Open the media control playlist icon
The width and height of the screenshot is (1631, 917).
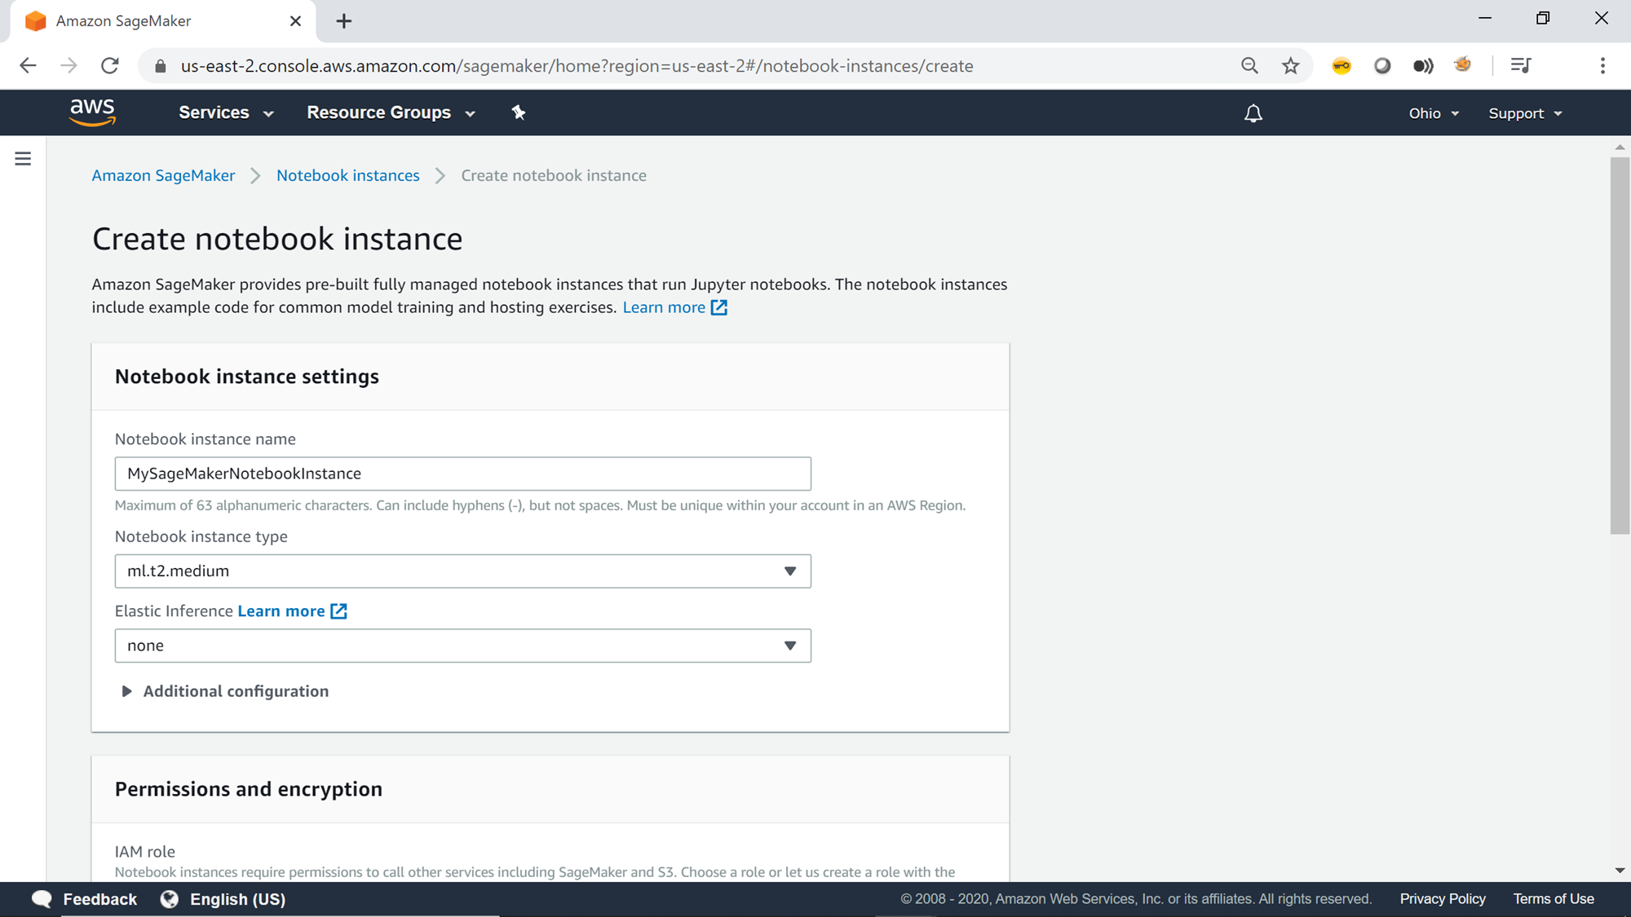pyautogui.click(x=1521, y=66)
